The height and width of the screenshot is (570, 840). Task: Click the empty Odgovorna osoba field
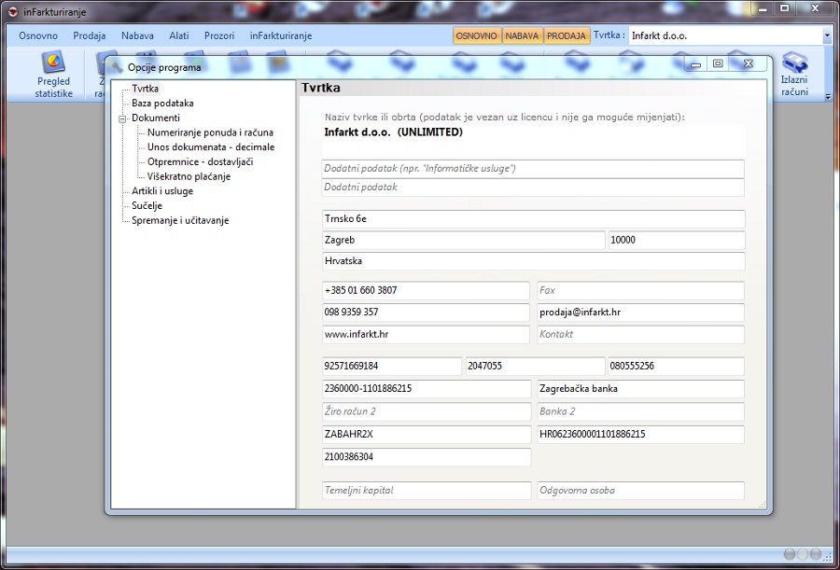click(x=640, y=490)
